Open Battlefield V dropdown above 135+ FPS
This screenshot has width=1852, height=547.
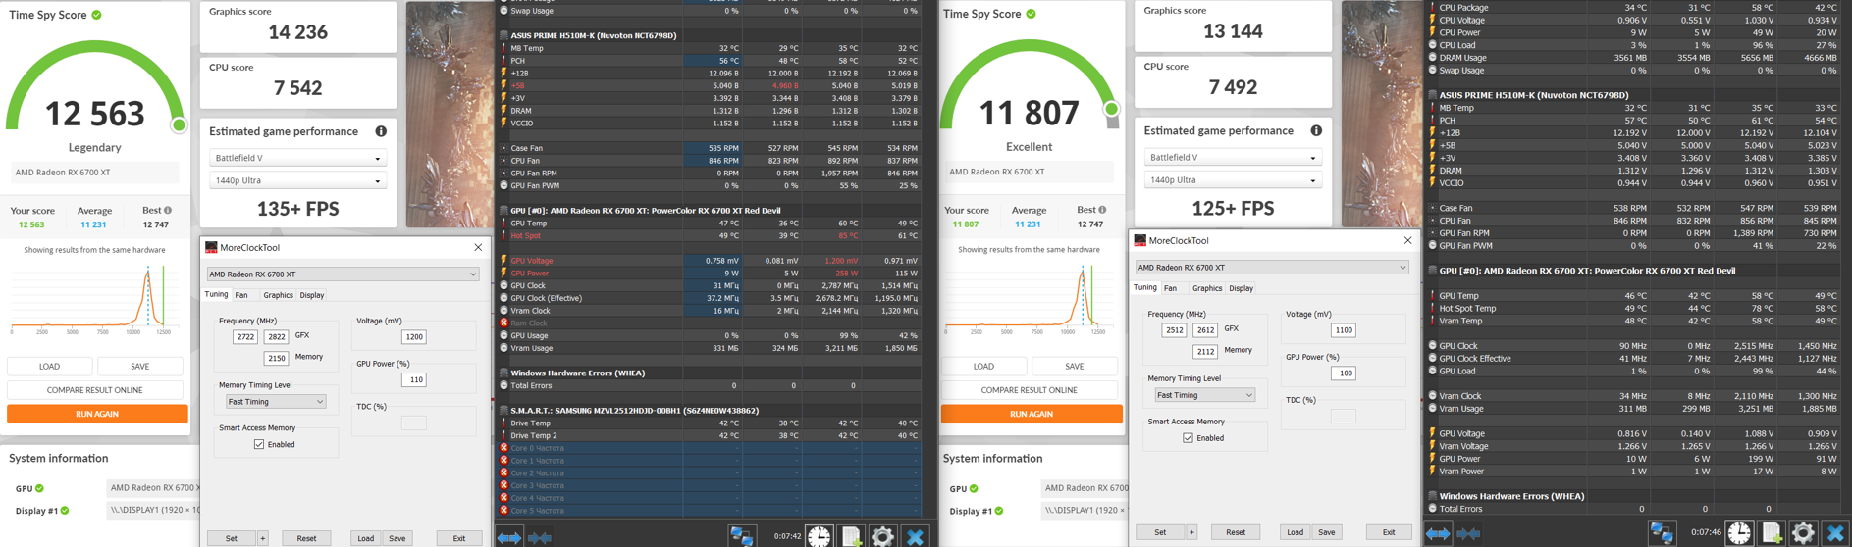tap(297, 158)
